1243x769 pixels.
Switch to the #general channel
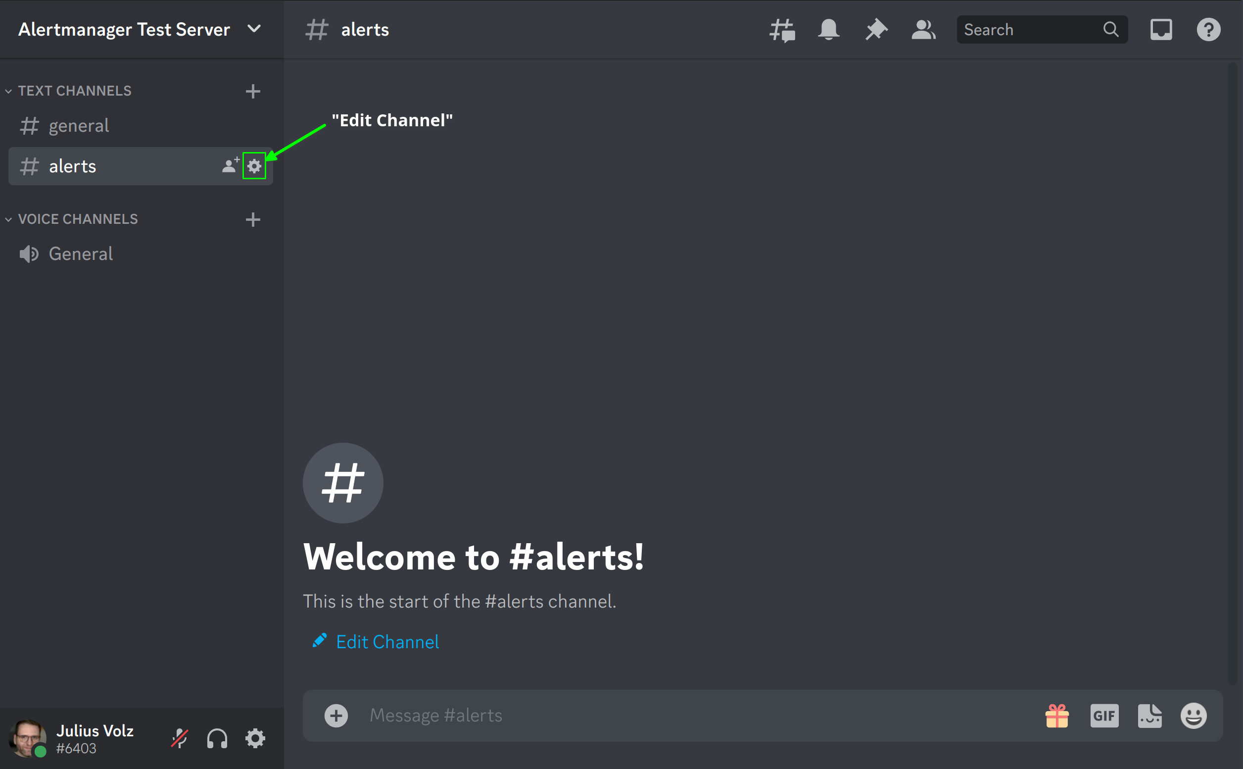[x=79, y=125]
